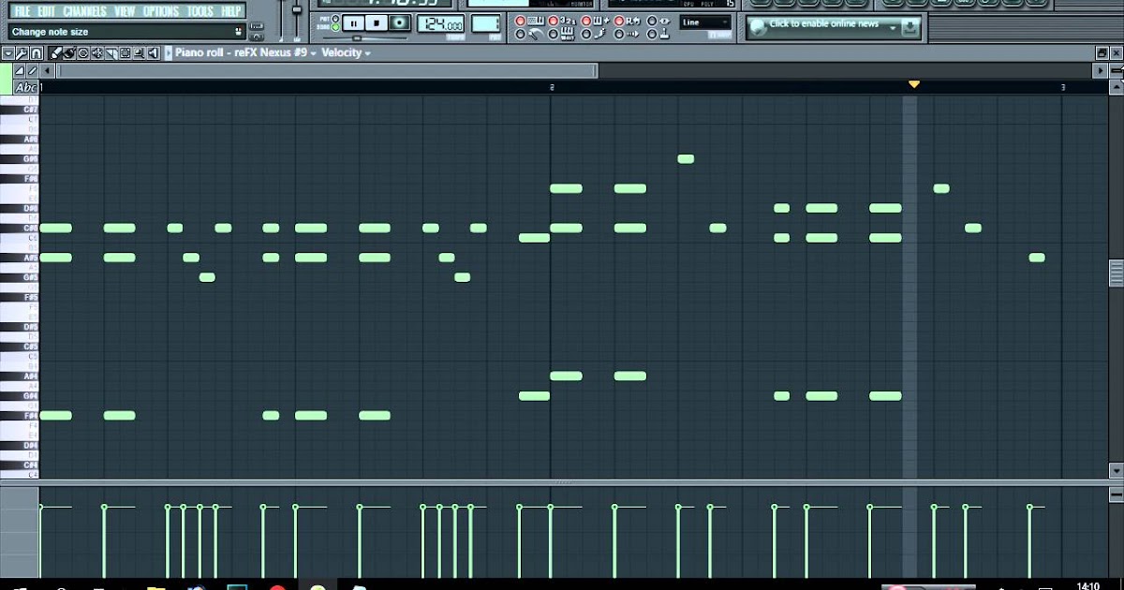The height and width of the screenshot is (590, 1124).
Task: Open the VIEW menu
Action: click(x=125, y=11)
